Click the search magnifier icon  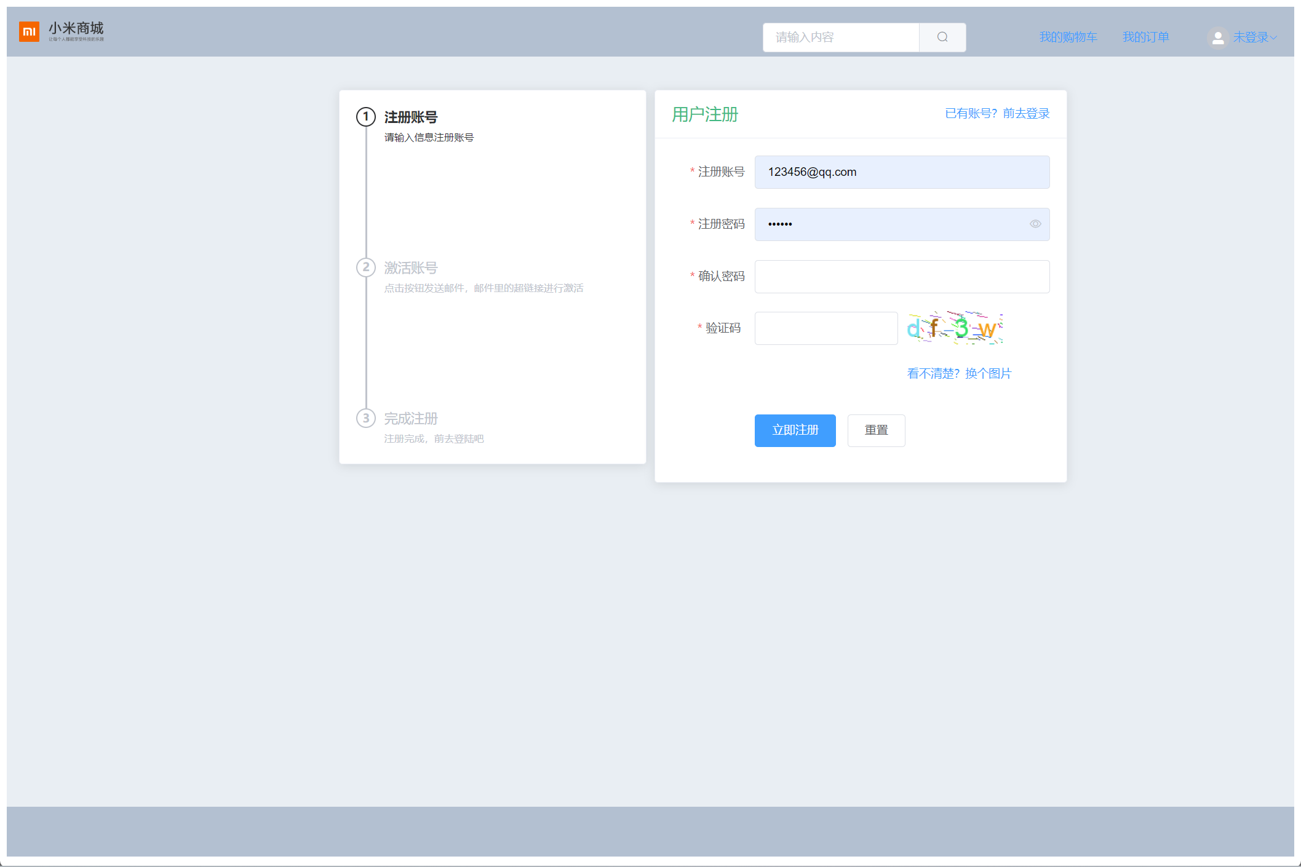(x=942, y=37)
